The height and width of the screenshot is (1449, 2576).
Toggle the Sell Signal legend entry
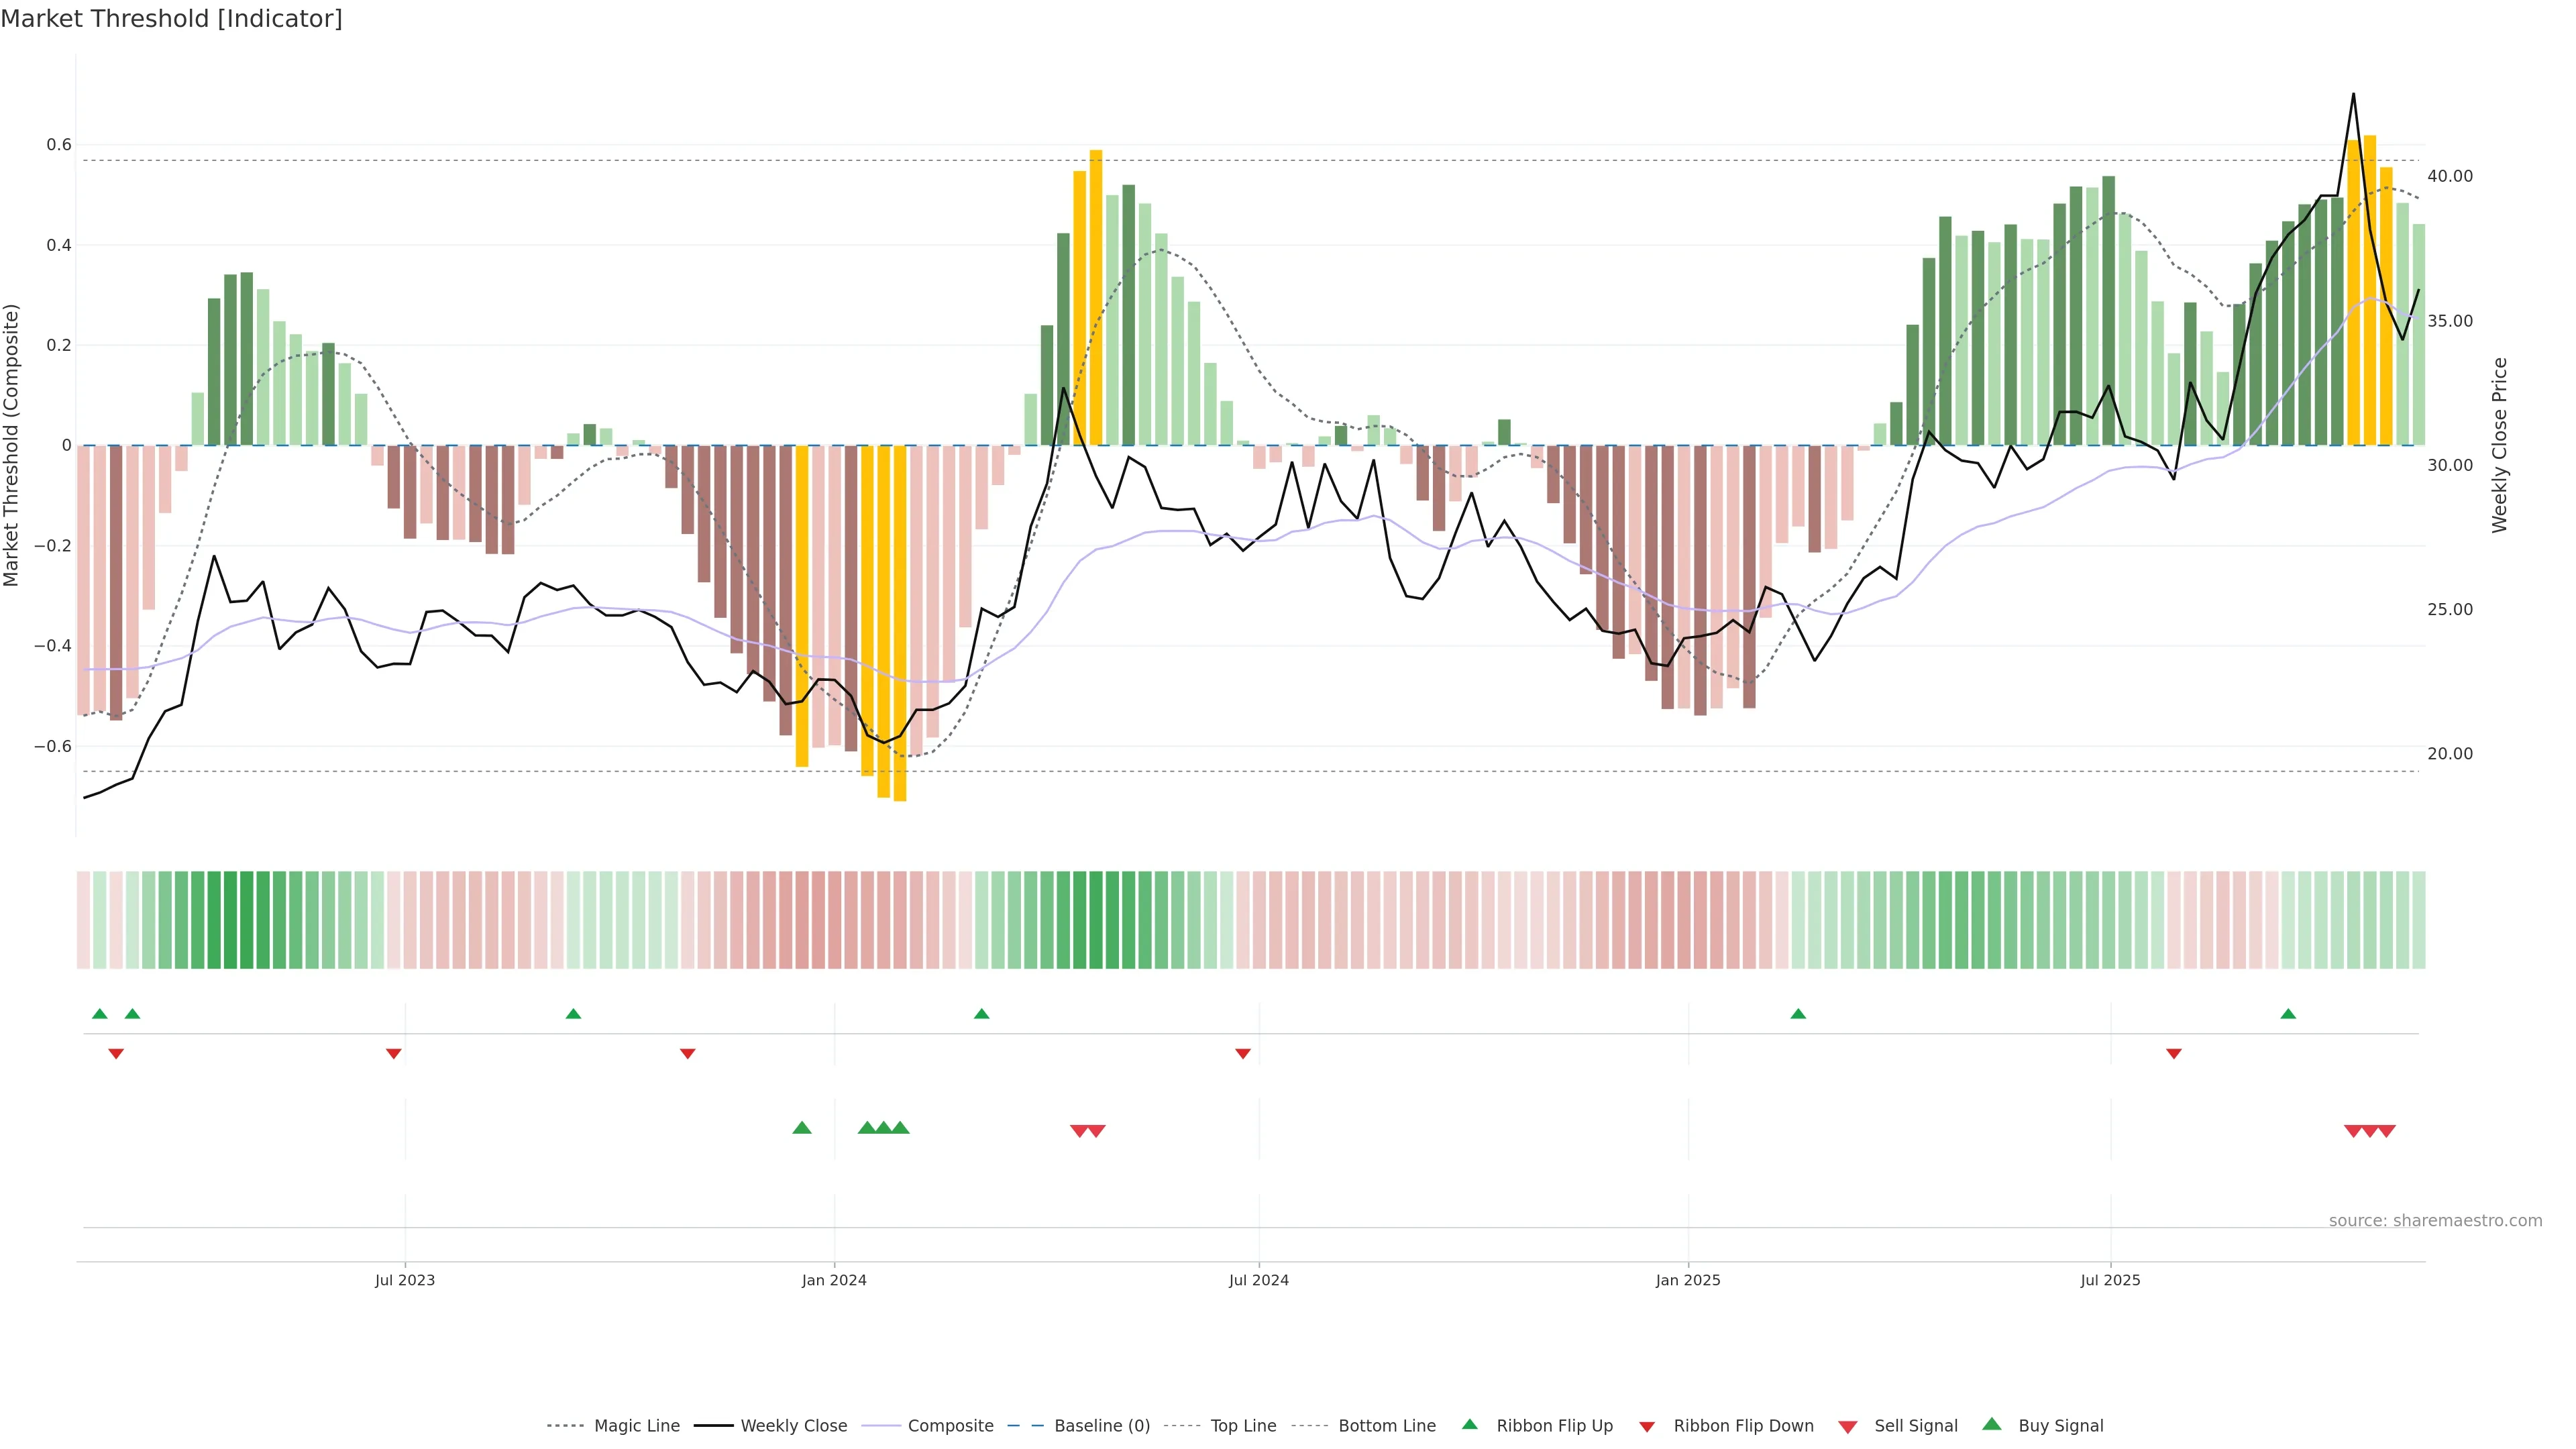1915,1426
